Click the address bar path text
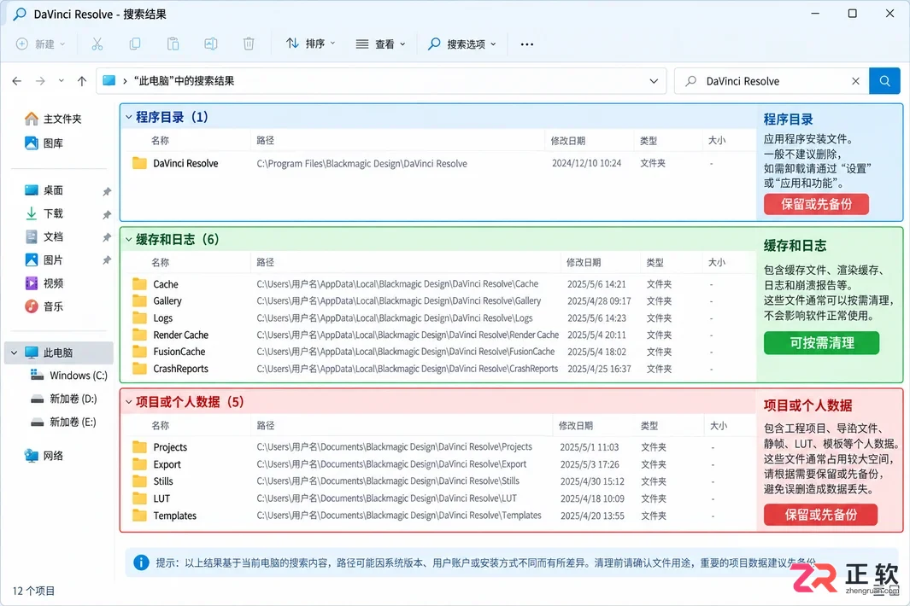Image resolution: width=910 pixels, height=606 pixels. pyautogui.click(x=184, y=81)
